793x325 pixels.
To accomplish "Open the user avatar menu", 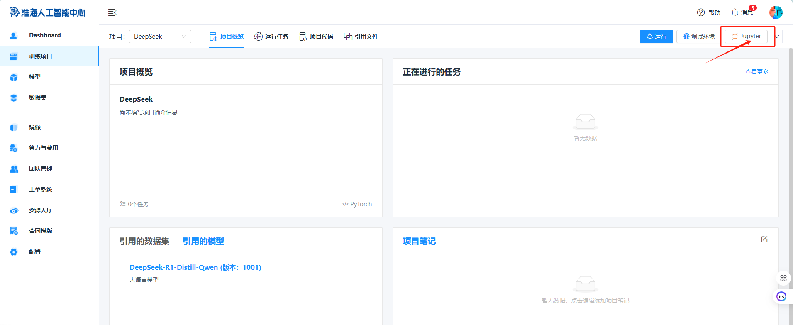I will pyautogui.click(x=776, y=12).
